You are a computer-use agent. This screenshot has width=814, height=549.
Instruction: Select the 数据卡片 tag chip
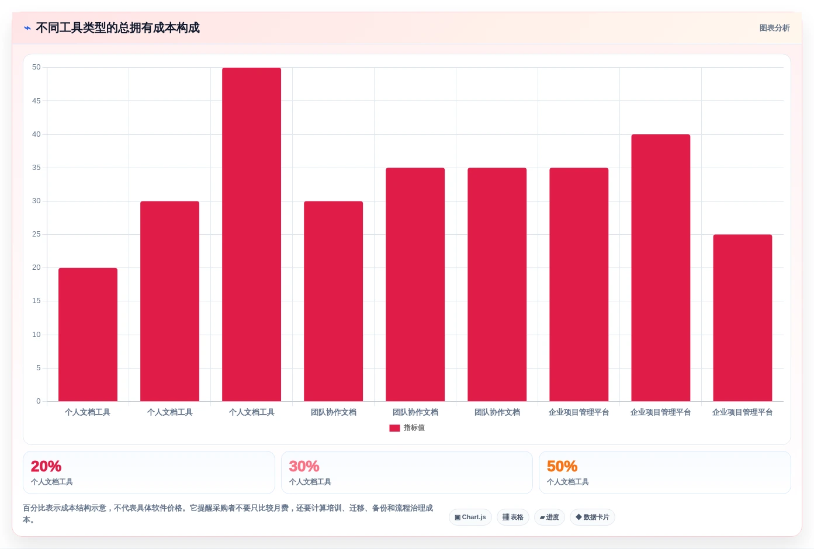pos(593,517)
